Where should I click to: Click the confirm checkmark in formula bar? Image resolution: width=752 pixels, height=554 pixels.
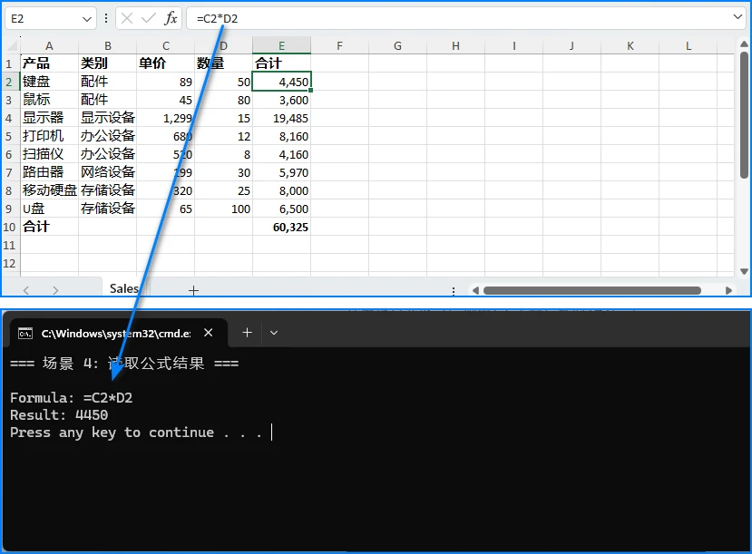pos(148,19)
